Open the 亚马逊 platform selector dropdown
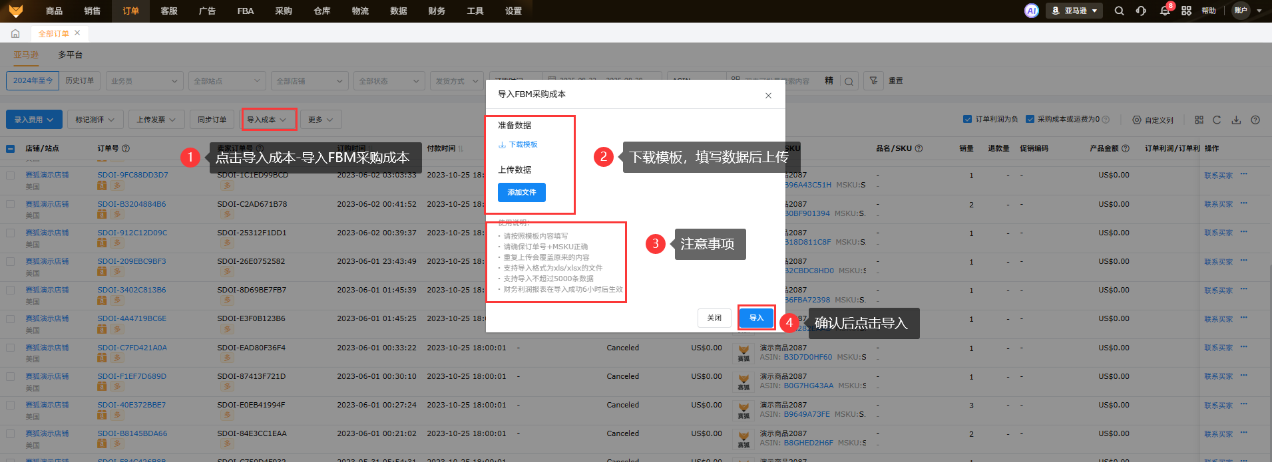 1074,11
